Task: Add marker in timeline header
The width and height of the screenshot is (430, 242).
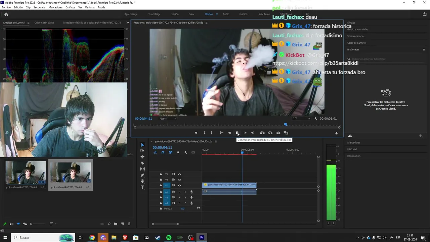Action: click(178, 152)
